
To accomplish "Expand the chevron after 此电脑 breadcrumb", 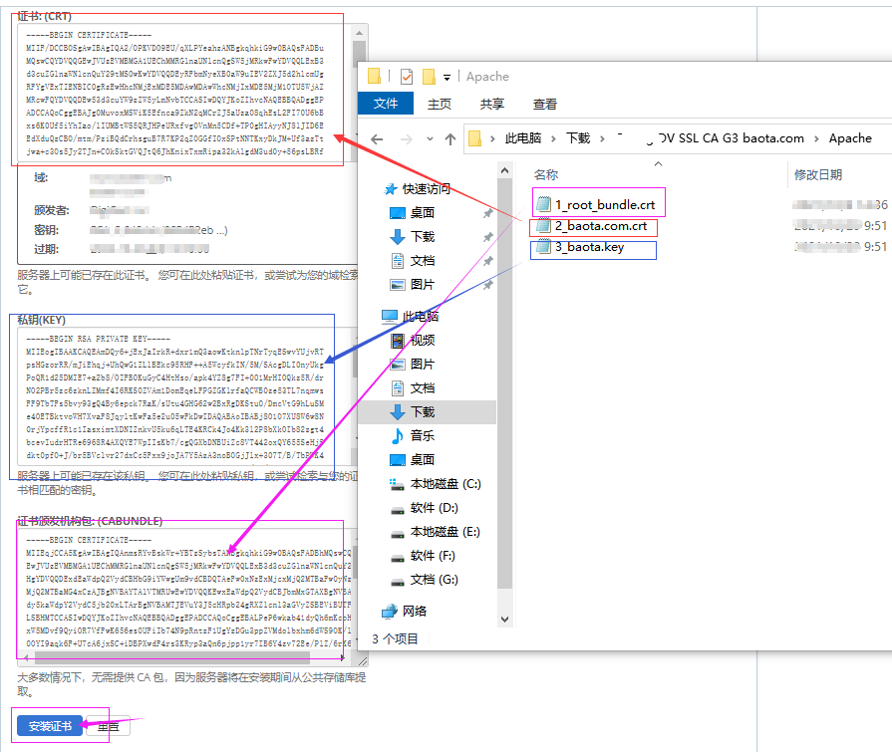I will click(553, 138).
